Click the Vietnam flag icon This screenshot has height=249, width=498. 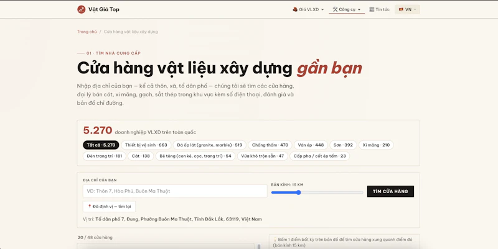[x=401, y=9]
